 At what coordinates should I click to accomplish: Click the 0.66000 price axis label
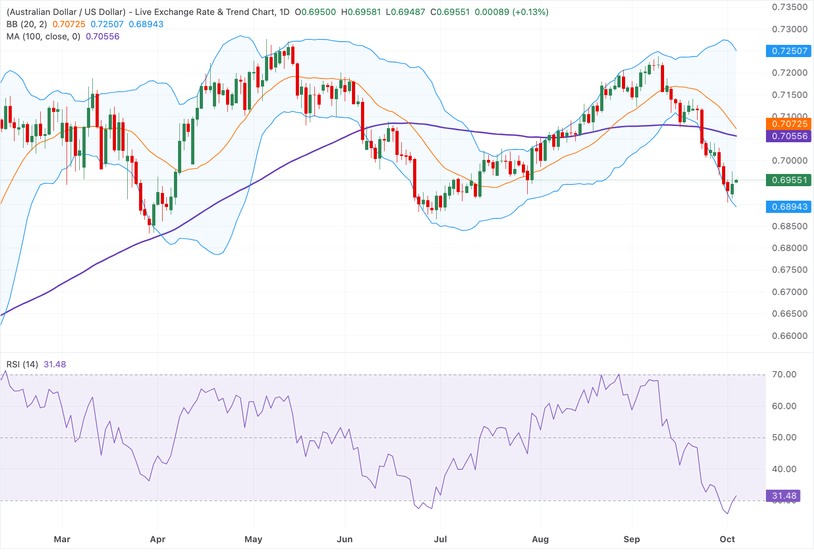(790, 336)
